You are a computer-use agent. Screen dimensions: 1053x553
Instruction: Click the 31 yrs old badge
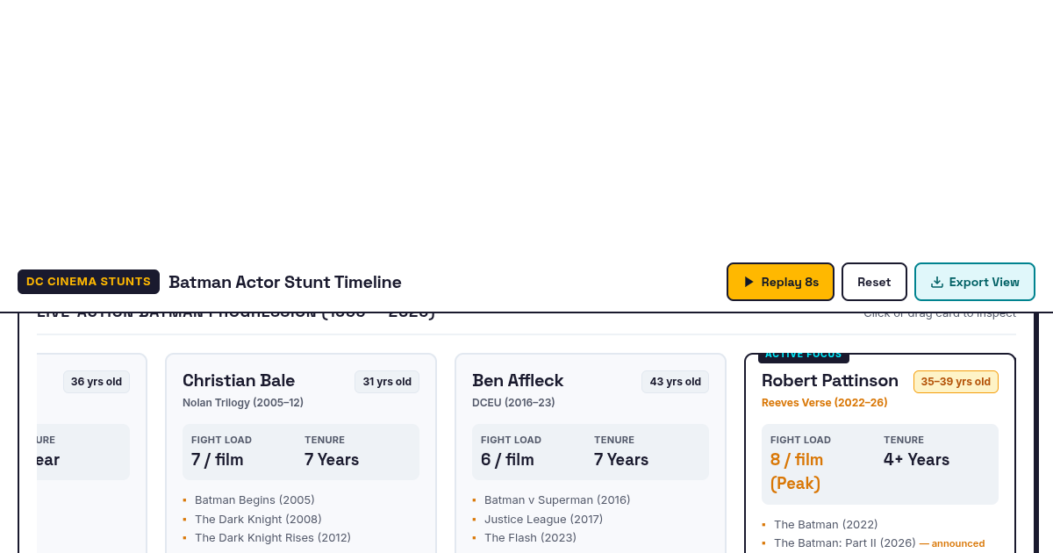coord(387,382)
